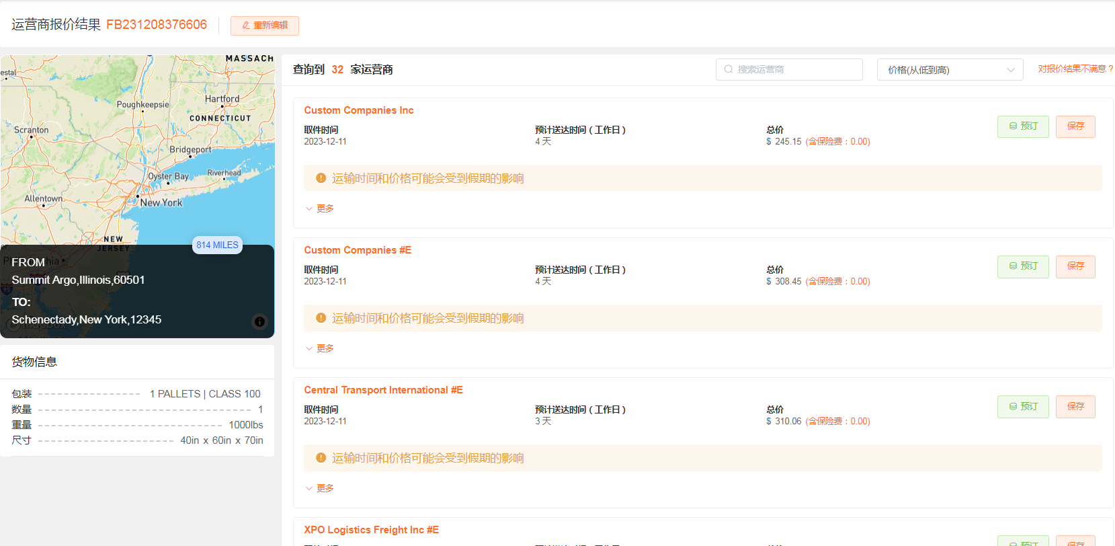Viewport: 1115px width, 546px height.
Task: Click the magnifier icon in carrier search
Action: [x=729, y=69]
